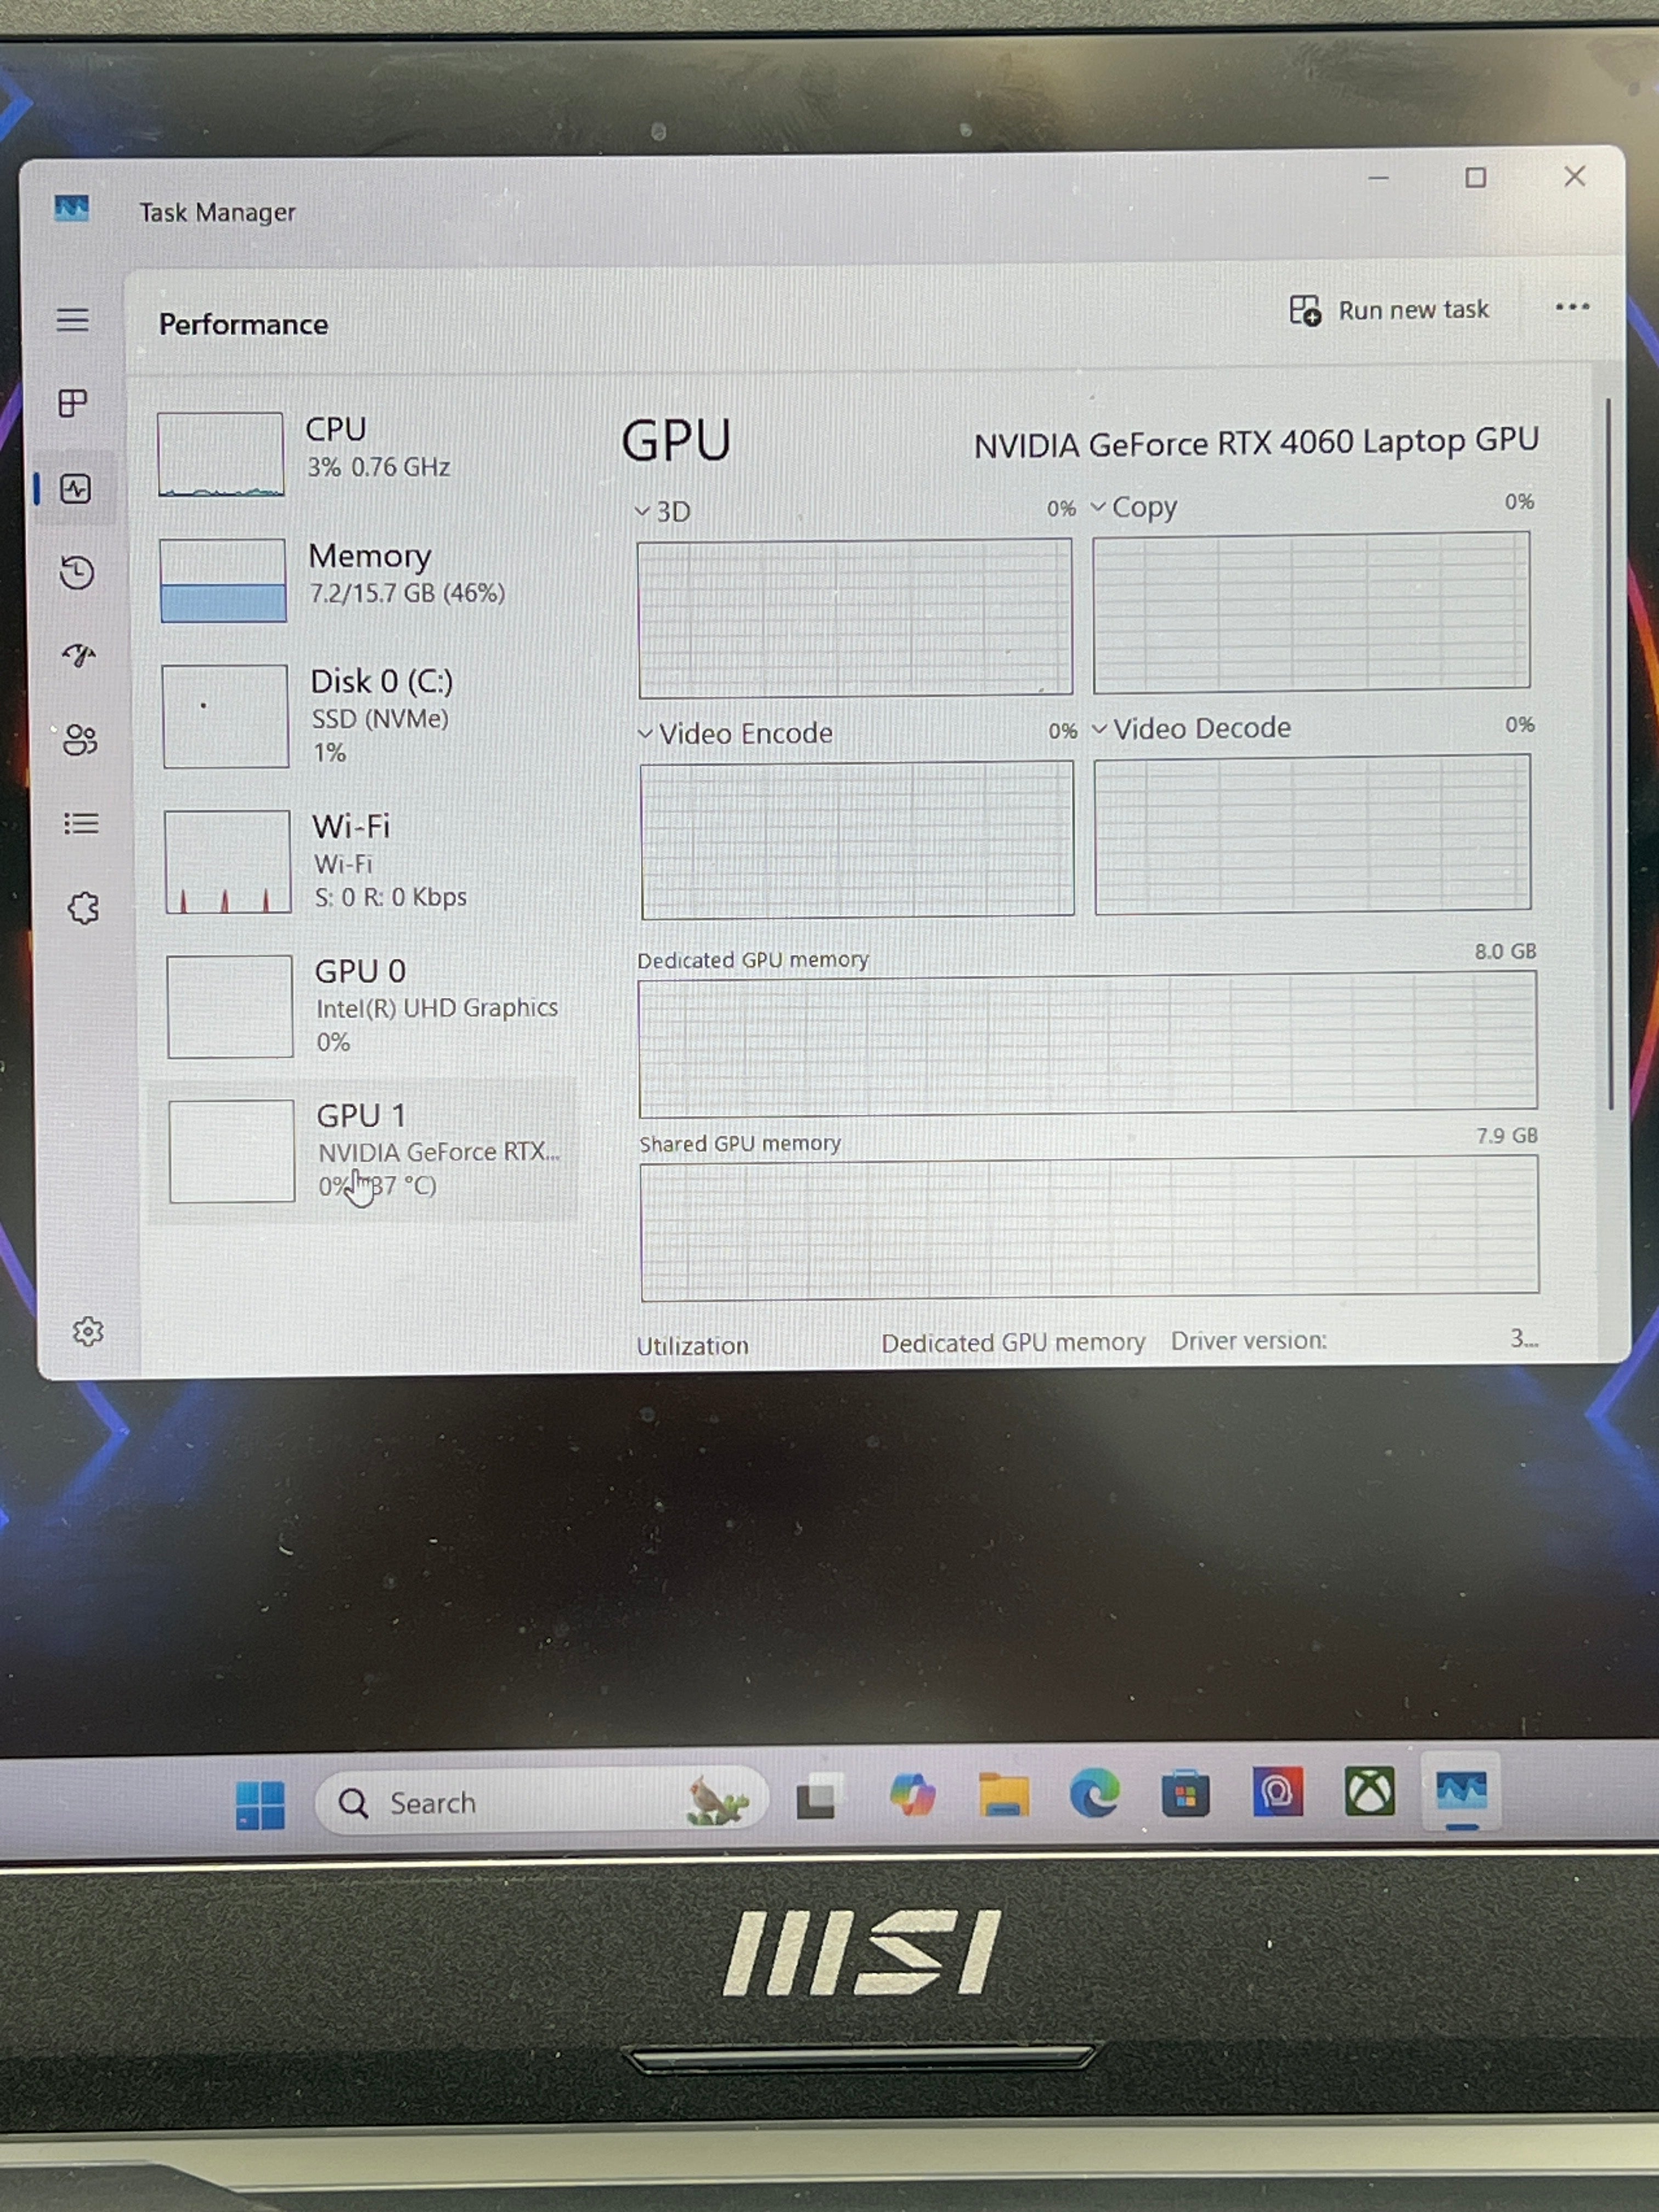Screen dimensions: 1659x2212
Task: Minimize the Task Manager window
Action: pos(1379,178)
